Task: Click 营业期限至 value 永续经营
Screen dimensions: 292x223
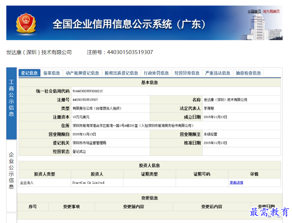Action: pos(211,134)
